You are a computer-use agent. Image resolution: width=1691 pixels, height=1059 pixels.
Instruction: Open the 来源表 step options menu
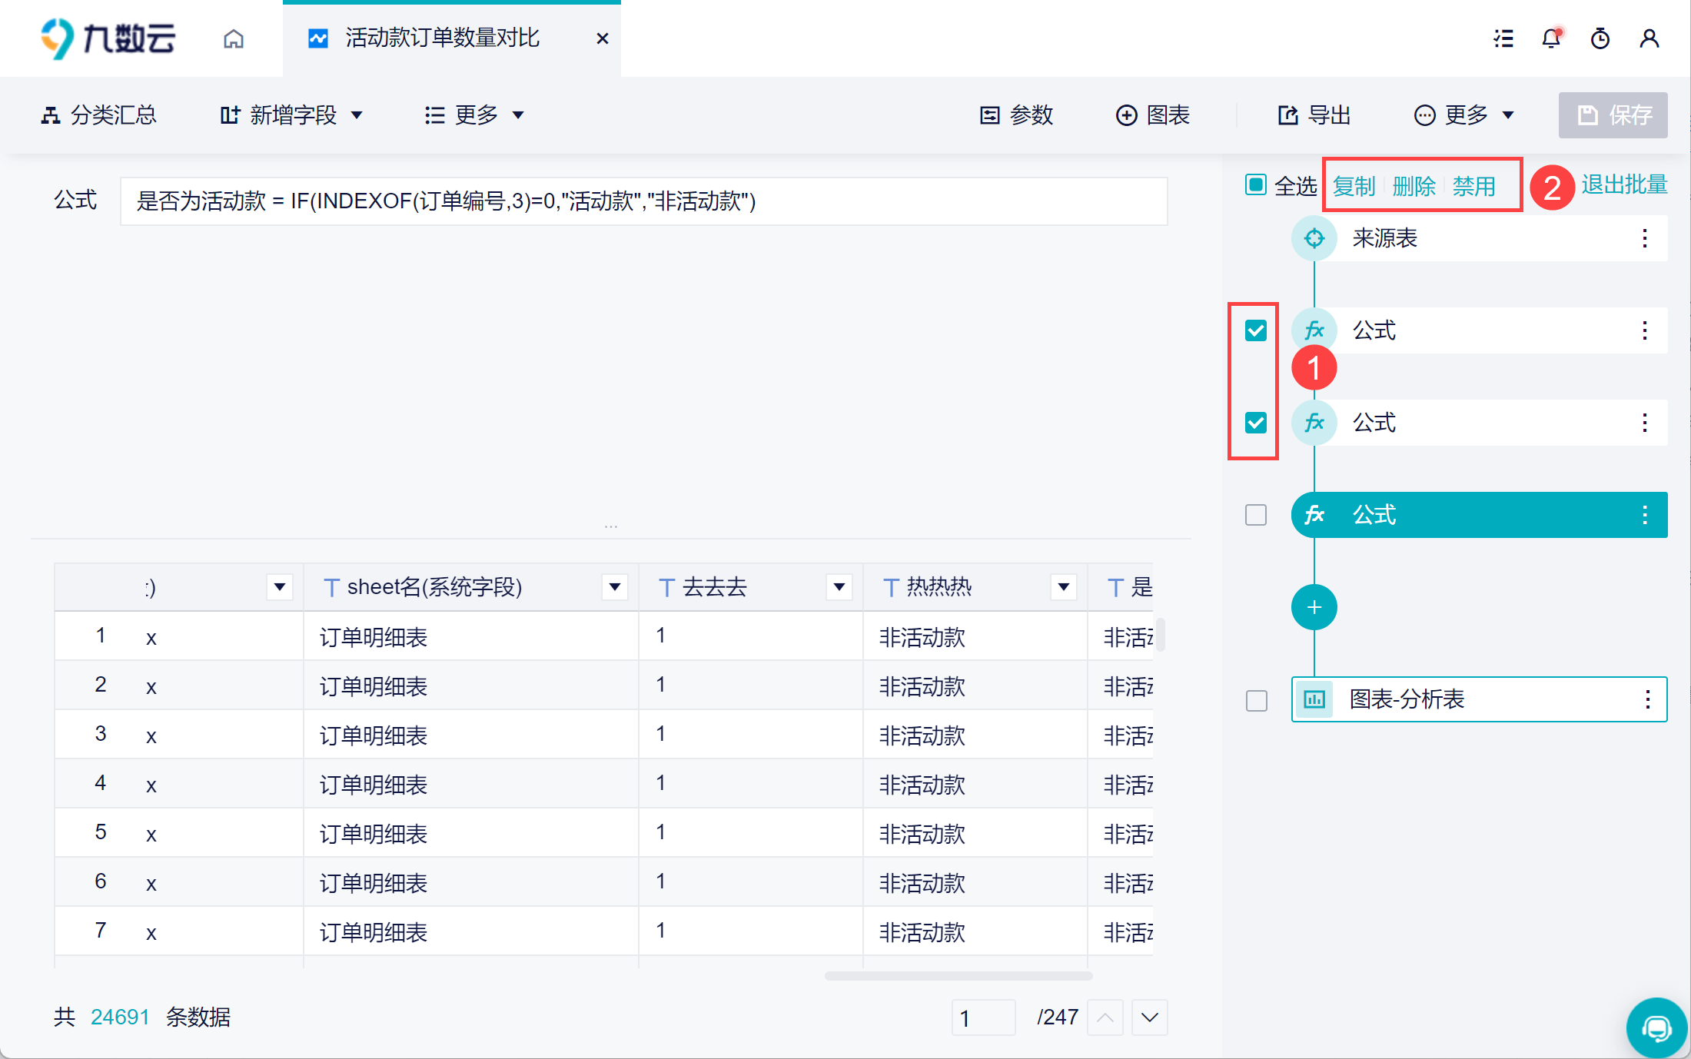click(1644, 238)
